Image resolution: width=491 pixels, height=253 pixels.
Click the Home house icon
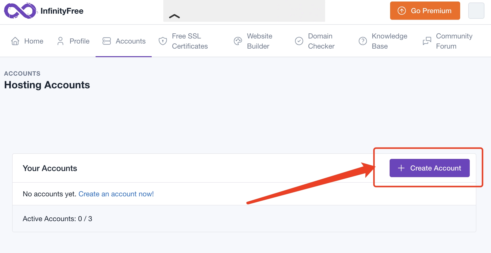point(15,41)
